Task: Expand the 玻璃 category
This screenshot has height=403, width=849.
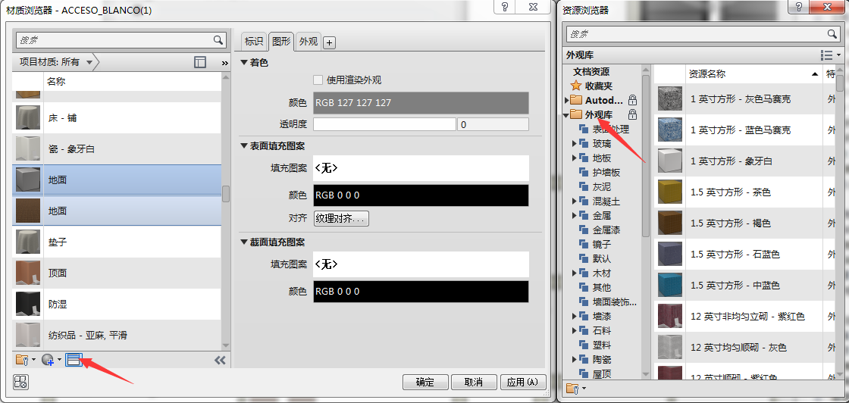Action: coord(575,143)
